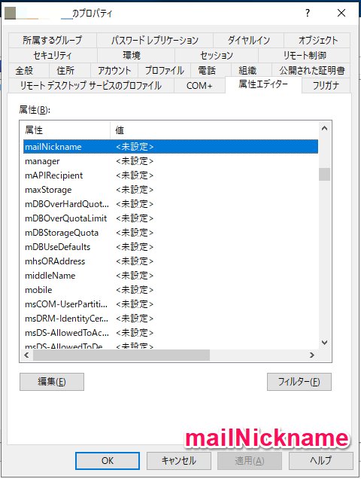Open the 所属するグループ tab

click(52, 40)
